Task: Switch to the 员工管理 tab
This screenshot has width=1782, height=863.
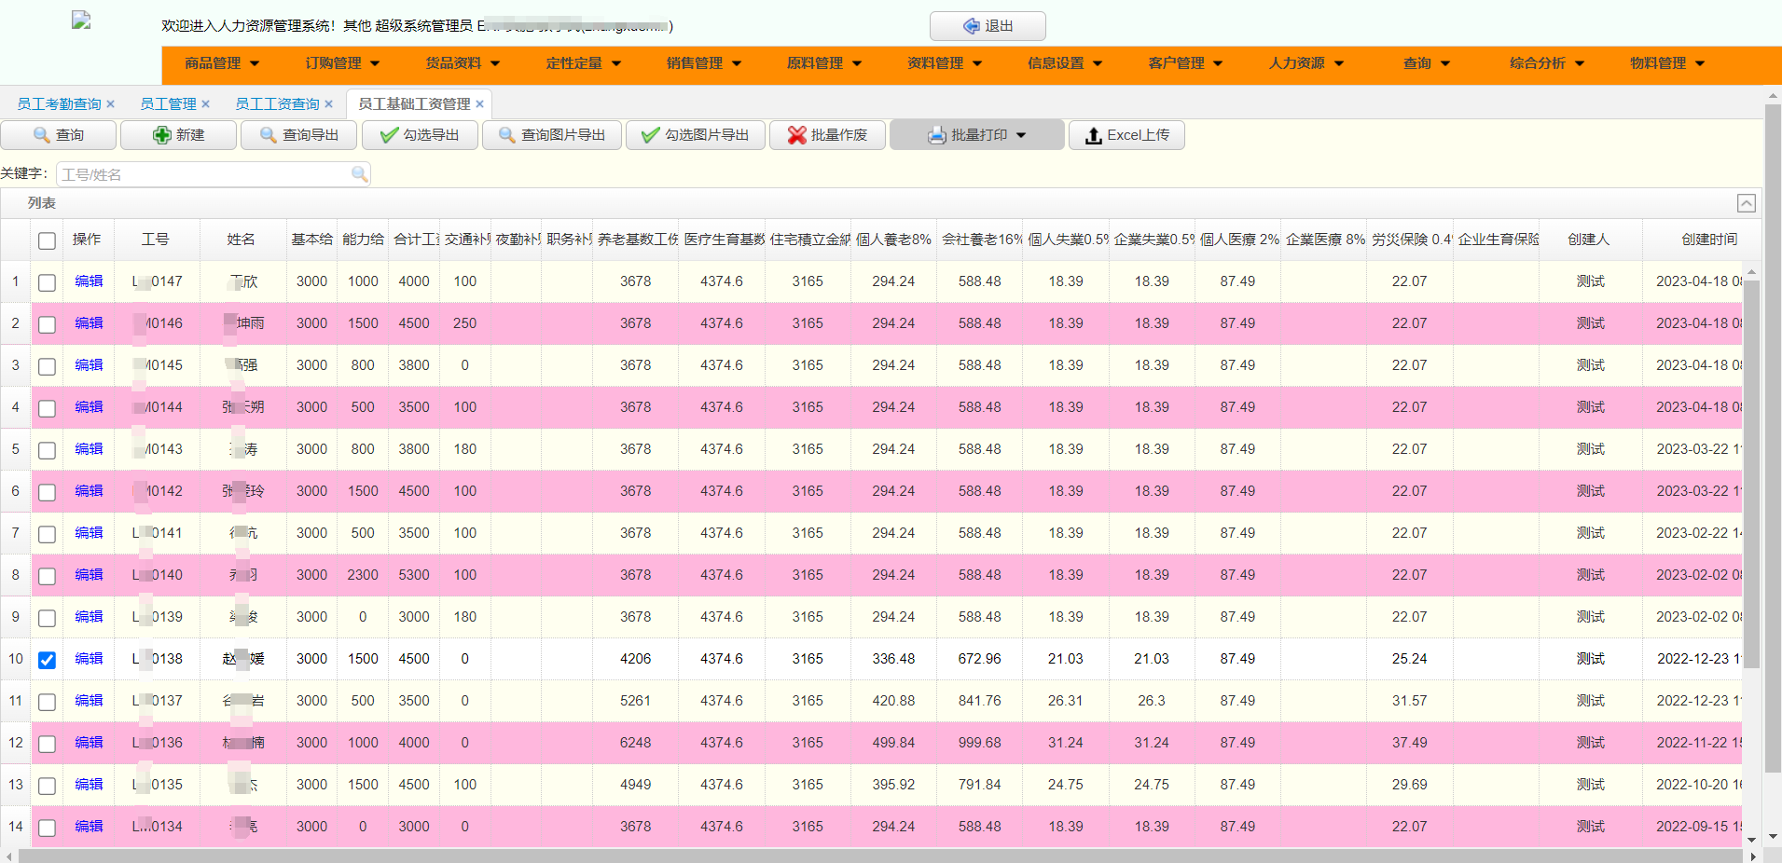Action: [x=168, y=104]
